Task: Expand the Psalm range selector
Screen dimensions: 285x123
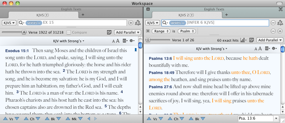Action: click(x=187, y=31)
